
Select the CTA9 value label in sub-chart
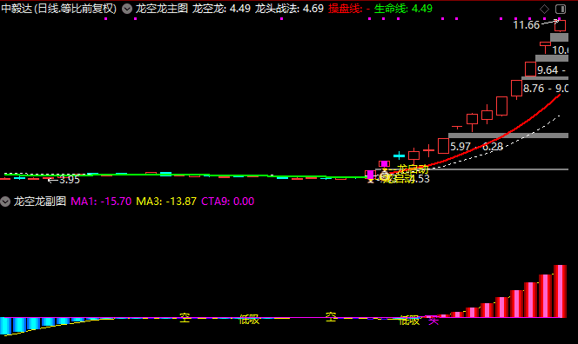point(227,202)
